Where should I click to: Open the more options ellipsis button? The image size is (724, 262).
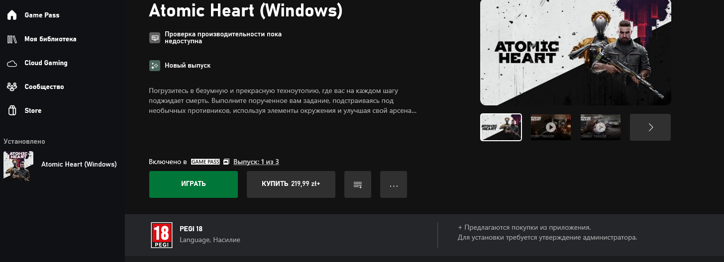[394, 184]
